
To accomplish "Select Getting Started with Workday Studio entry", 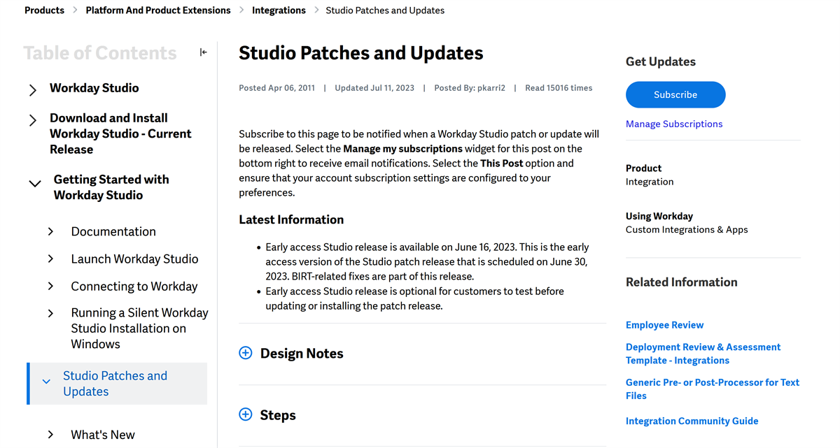I will tap(111, 187).
